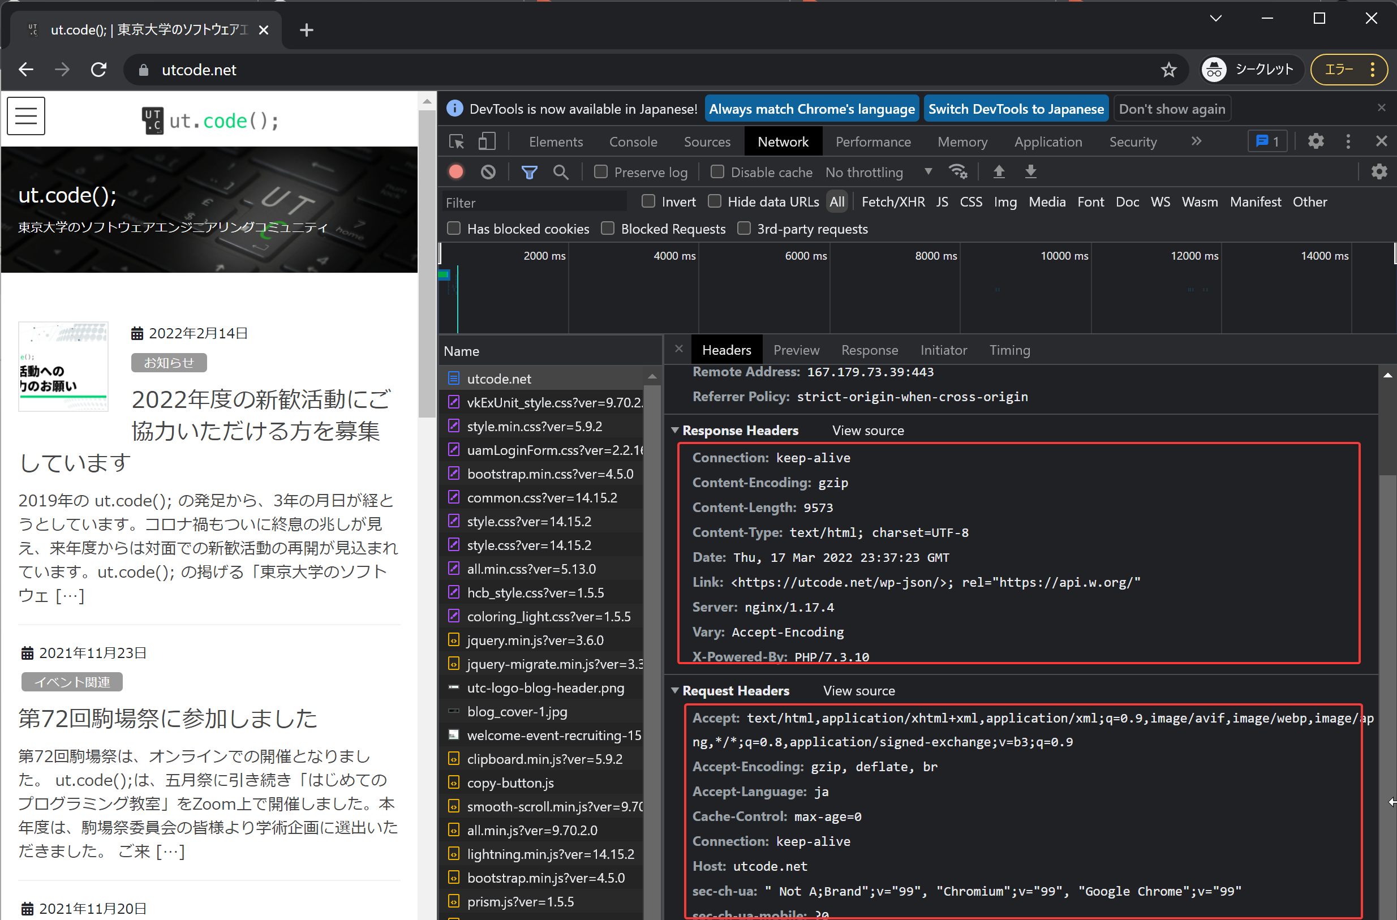Activate element inspection tool
This screenshot has height=920, width=1397.
[457, 141]
